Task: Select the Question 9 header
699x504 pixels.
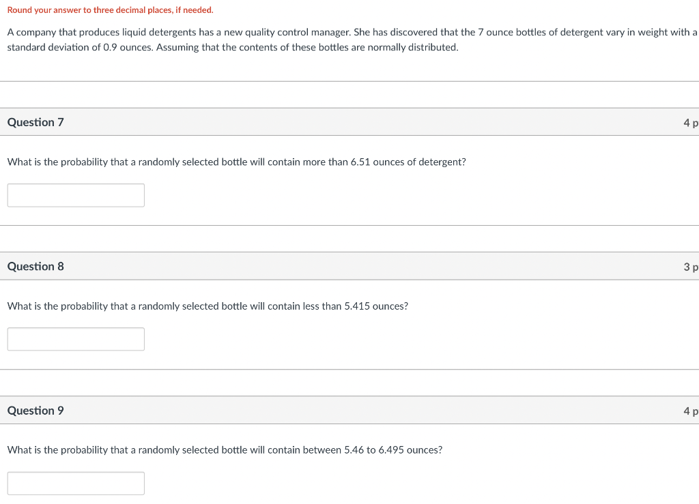Action: pyautogui.click(x=35, y=411)
